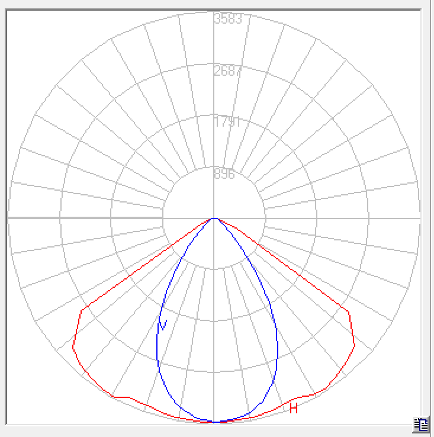Click the polar plot center origin point
This screenshot has height=437, width=434.
[214, 218]
